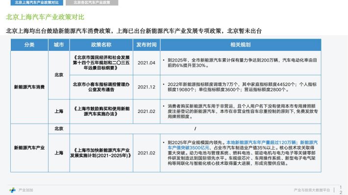Click the 2021.12 release date cell

click(147, 87)
